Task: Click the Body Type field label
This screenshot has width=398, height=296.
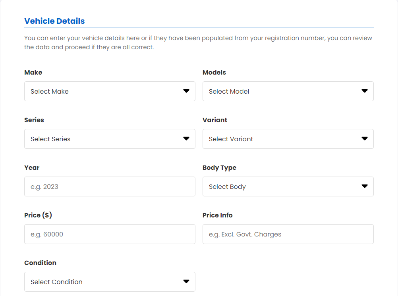Action: point(219,168)
